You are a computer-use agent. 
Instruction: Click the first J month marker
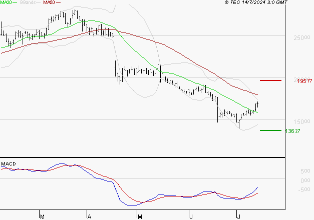pos(191,217)
